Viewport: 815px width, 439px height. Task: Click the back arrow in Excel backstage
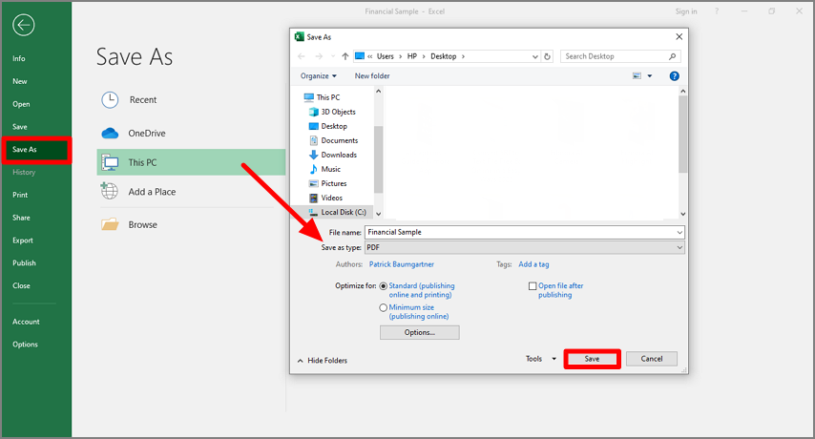(24, 25)
